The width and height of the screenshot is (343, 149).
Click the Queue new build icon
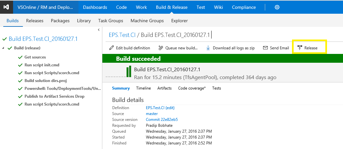[x=161, y=48]
